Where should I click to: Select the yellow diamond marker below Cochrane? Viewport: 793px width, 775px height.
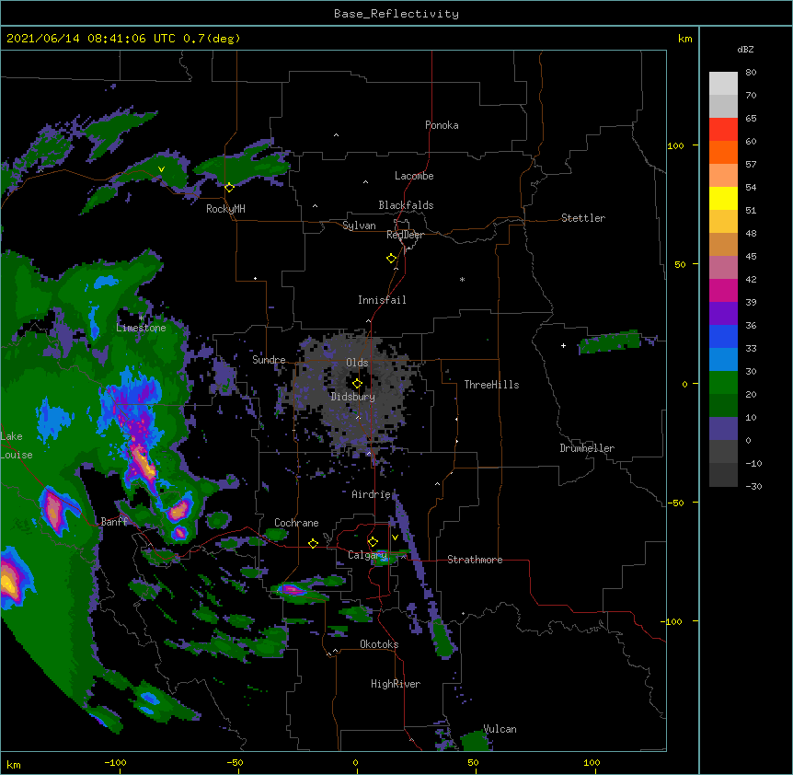click(x=313, y=543)
